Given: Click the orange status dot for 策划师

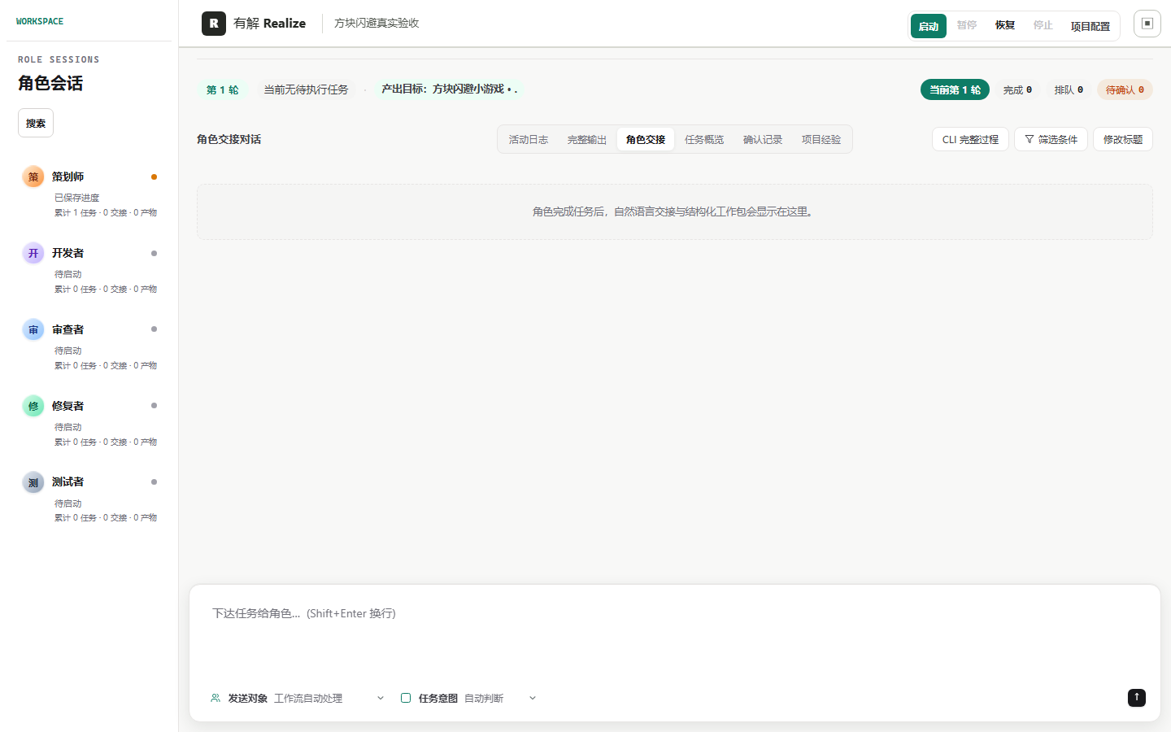Looking at the screenshot, I should click(x=154, y=176).
